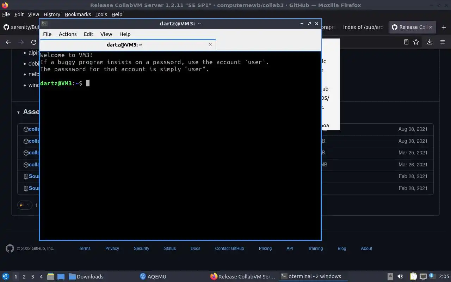451x282 pixels.
Task: Focus the terminal prompt area
Action: pyautogui.click(x=180, y=145)
